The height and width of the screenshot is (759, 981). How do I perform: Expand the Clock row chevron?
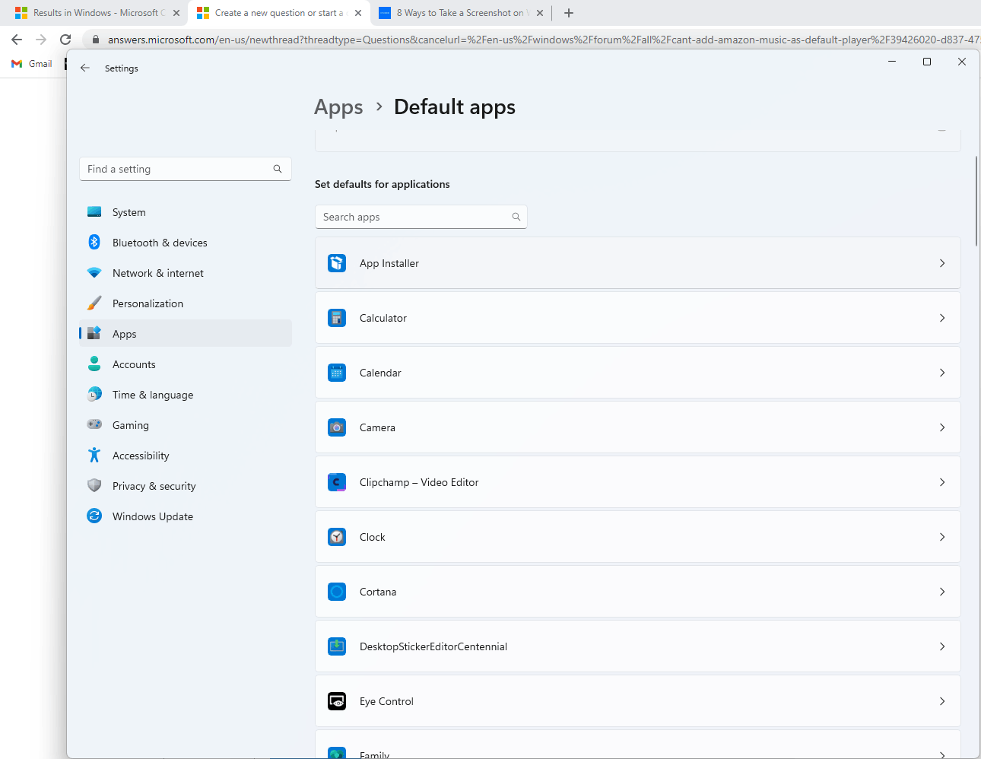click(x=942, y=537)
